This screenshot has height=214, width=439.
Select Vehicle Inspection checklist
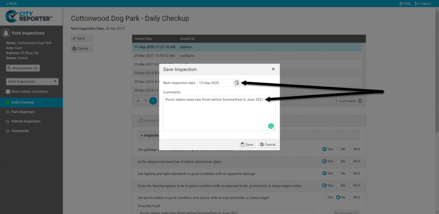point(26,121)
